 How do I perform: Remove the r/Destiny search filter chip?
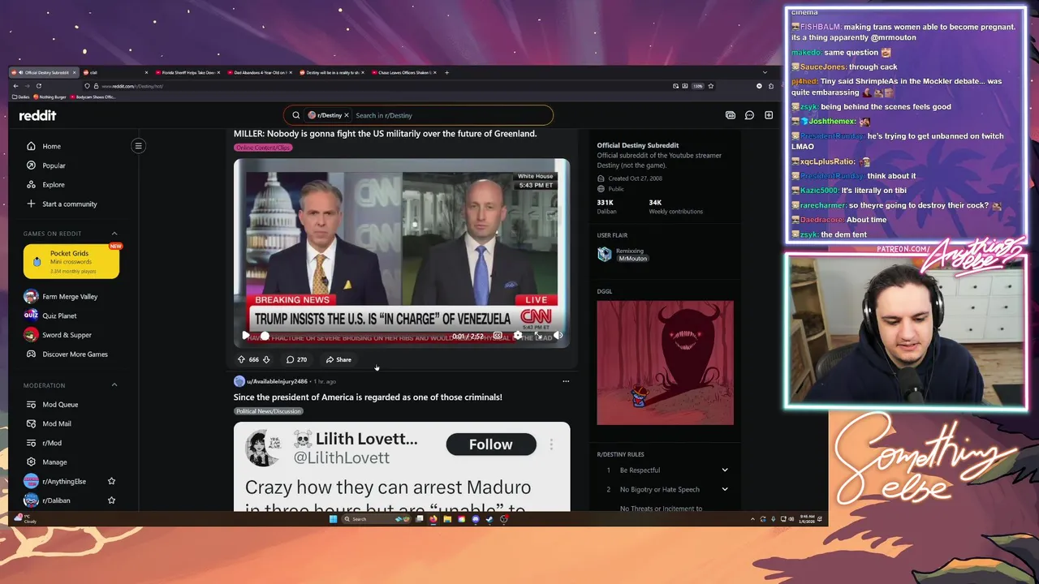click(x=346, y=115)
